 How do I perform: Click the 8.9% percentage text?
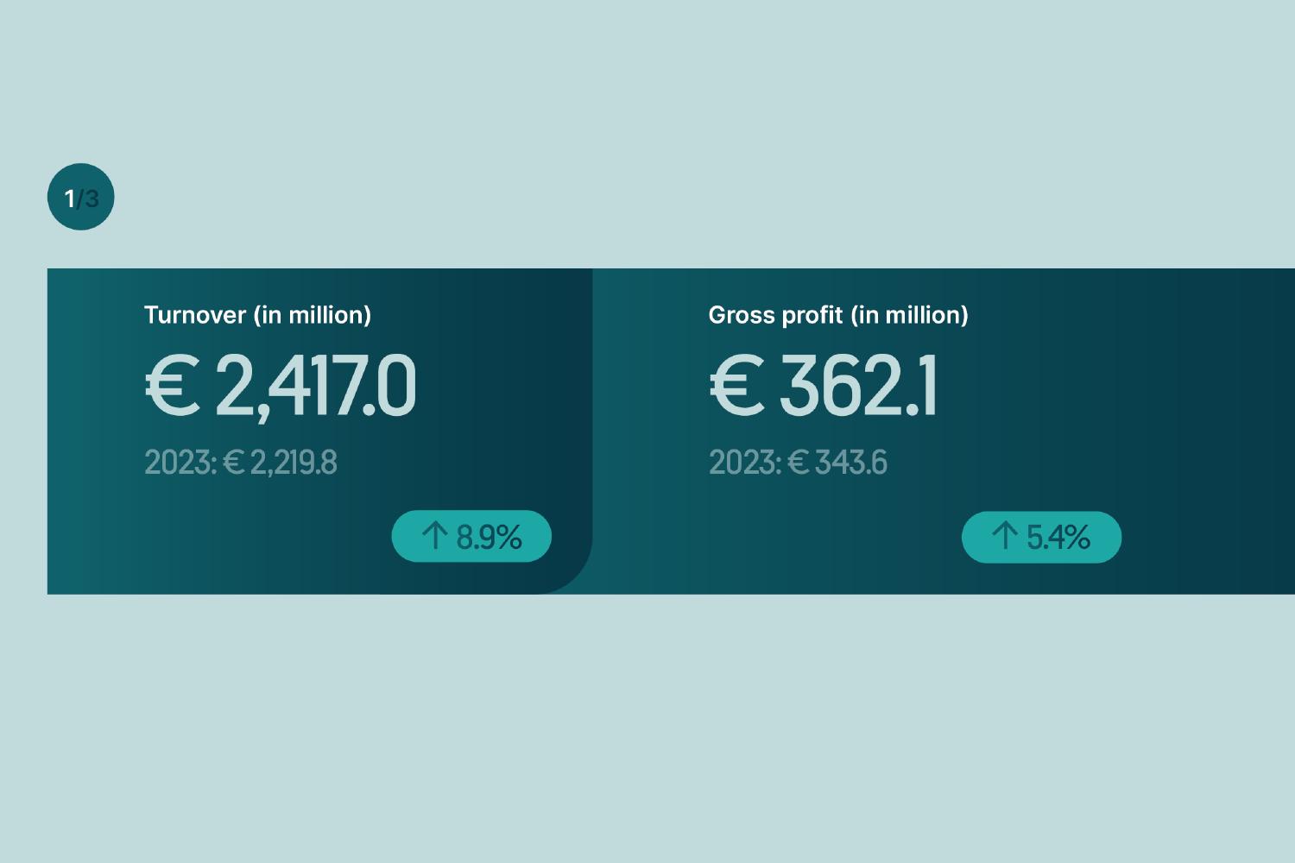[x=489, y=537]
